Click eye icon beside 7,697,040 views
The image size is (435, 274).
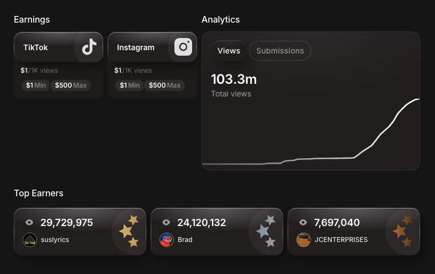[303, 223]
